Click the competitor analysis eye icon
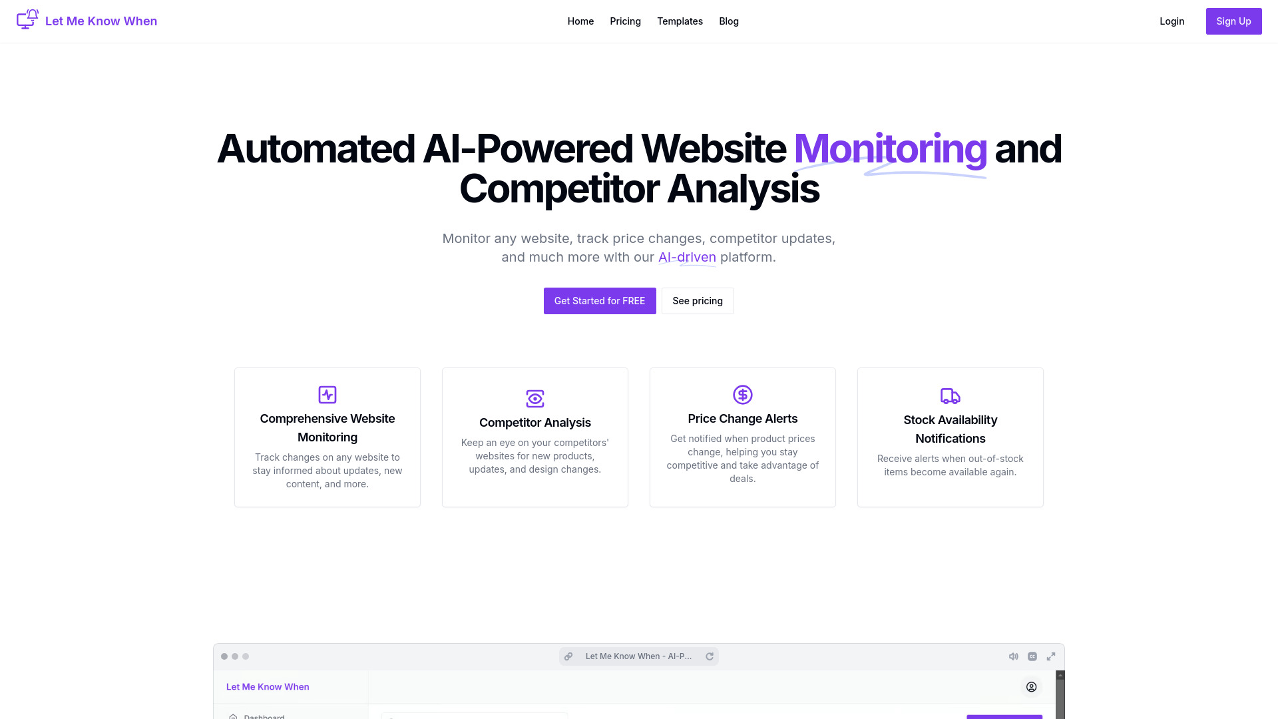Image resolution: width=1278 pixels, height=719 pixels. tap(534, 397)
